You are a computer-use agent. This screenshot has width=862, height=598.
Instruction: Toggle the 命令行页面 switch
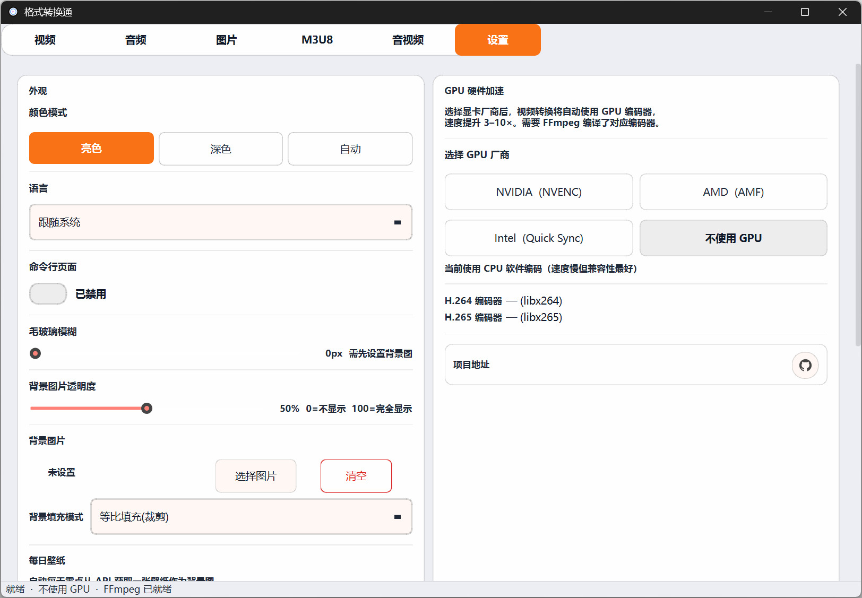click(48, 294)
